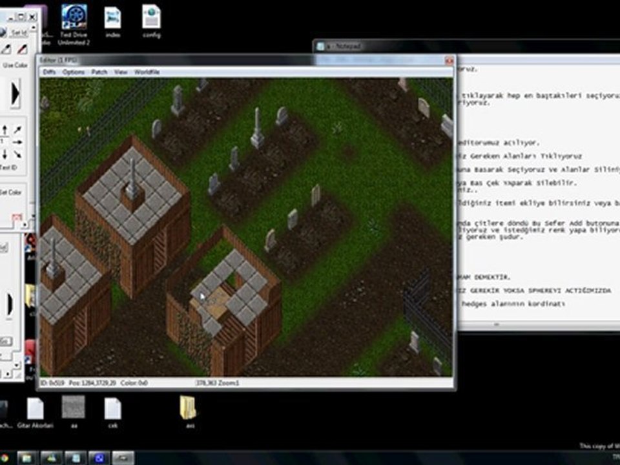The width and height of the screenshot is (620, 465).
Task: Click the scroll-down arrow in lower tool panel
Action: [x=16, y=366]
